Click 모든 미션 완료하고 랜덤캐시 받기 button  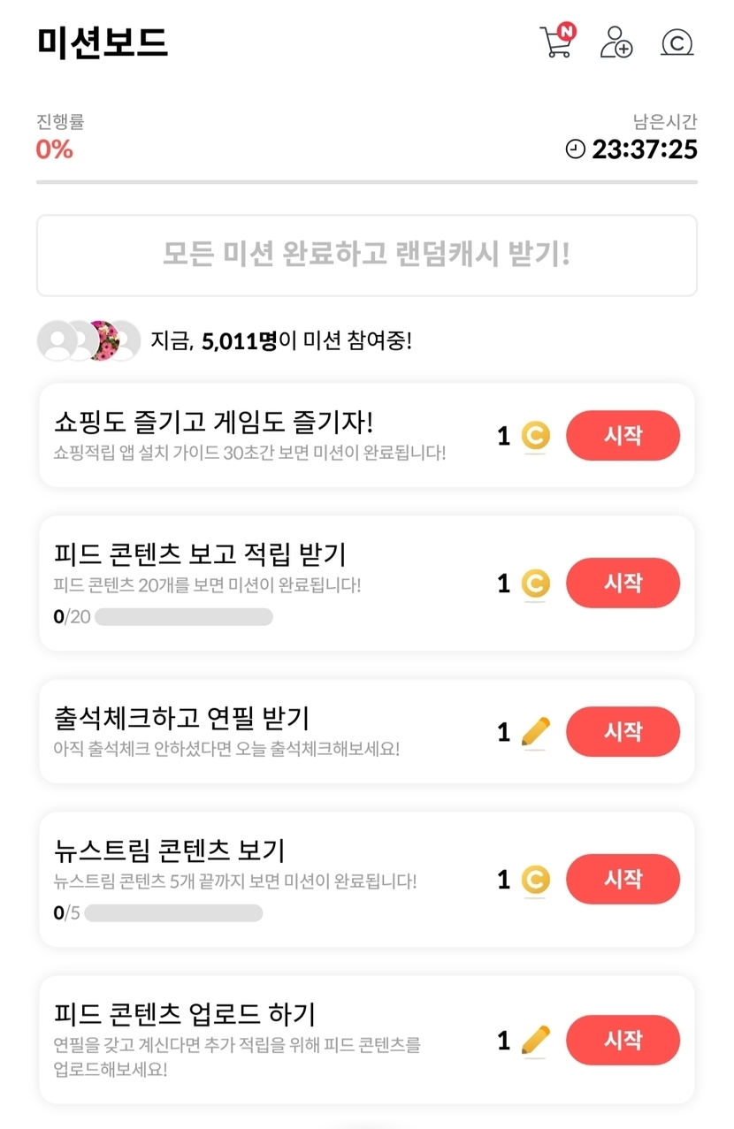coord(366,256)
